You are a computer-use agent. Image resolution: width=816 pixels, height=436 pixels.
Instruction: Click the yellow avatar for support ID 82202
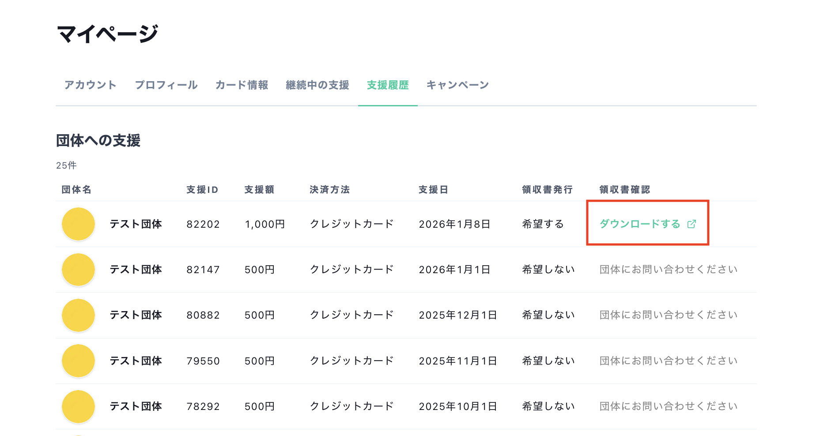(78, 224)
